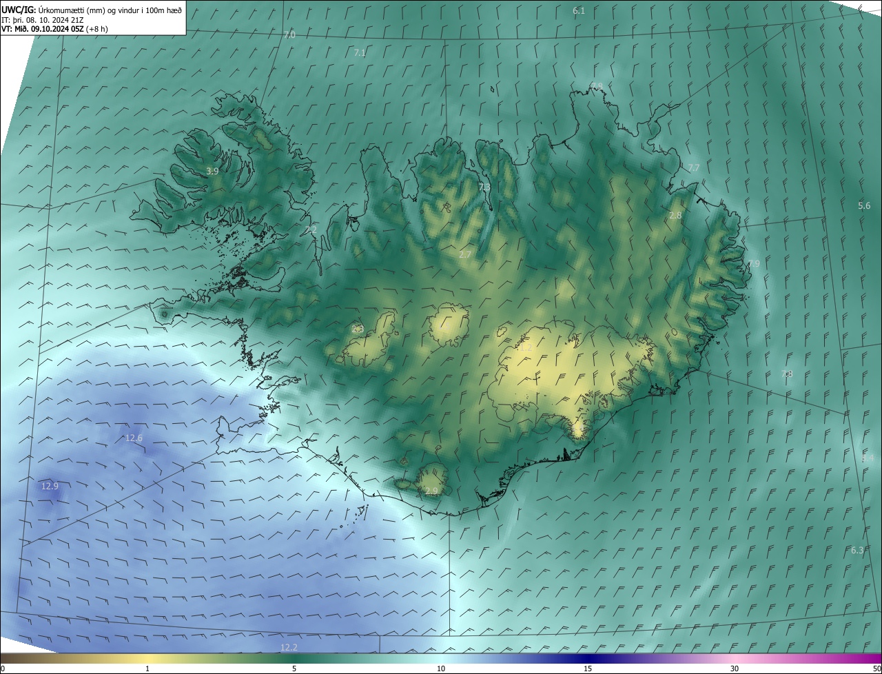Click the 5.6 value label on the map

864,205
